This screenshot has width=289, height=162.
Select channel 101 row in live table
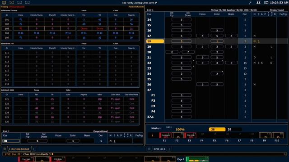coord(70,20)
